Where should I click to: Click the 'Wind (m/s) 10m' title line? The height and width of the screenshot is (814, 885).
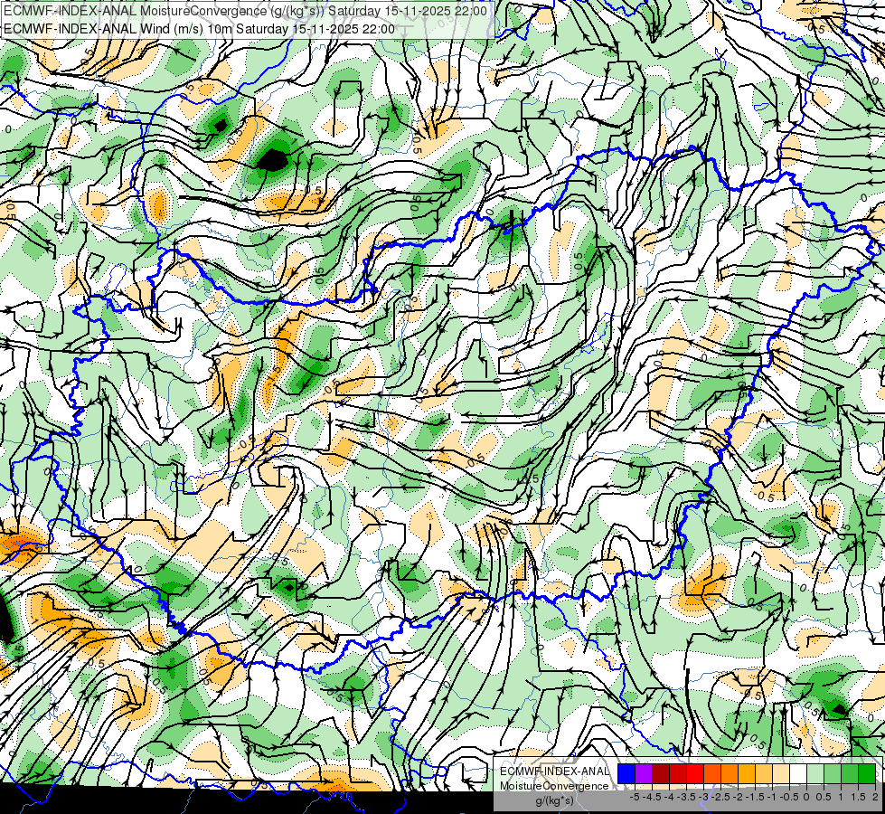(x=199, y=29)
